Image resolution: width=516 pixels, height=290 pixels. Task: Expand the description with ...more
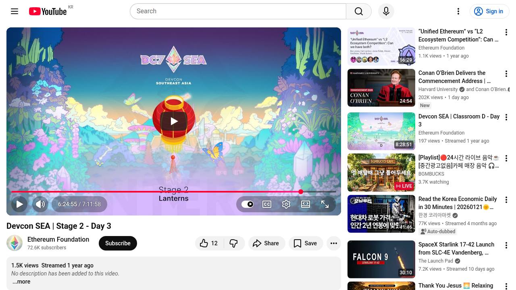[21, 282]
